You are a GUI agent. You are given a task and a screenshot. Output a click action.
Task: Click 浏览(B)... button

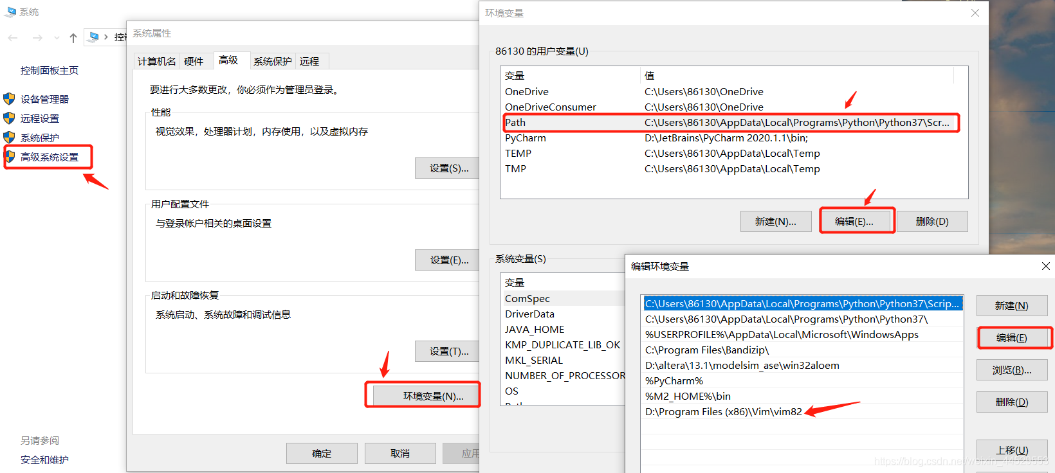click(1012, 370)
